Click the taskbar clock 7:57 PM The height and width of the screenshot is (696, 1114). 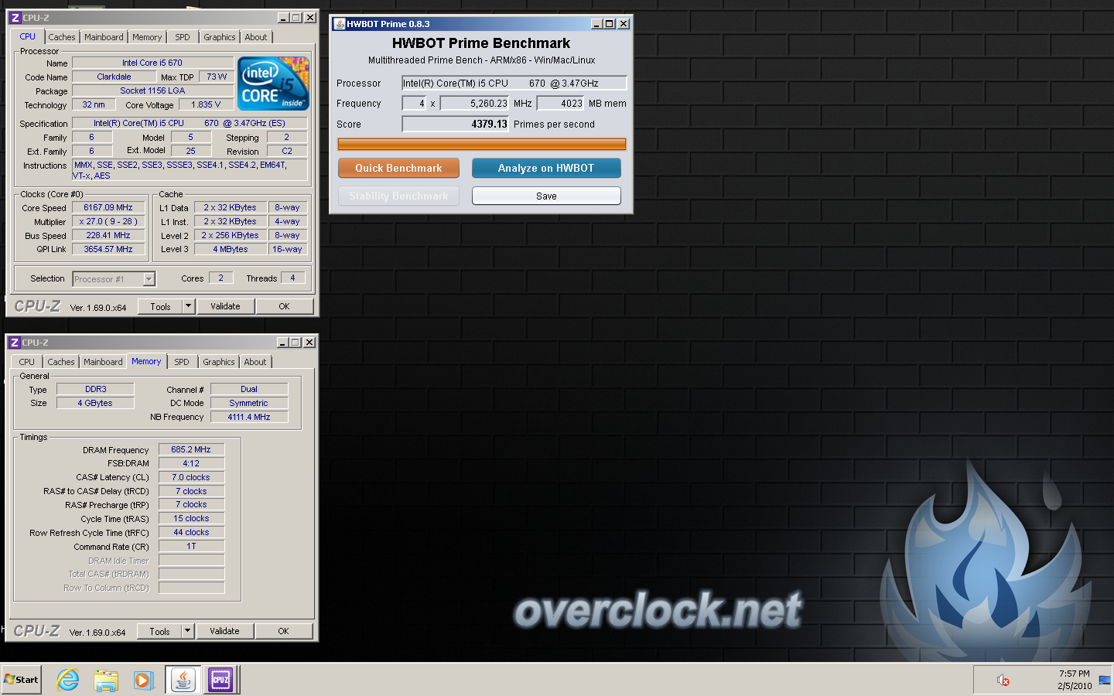click(1075, 674)
